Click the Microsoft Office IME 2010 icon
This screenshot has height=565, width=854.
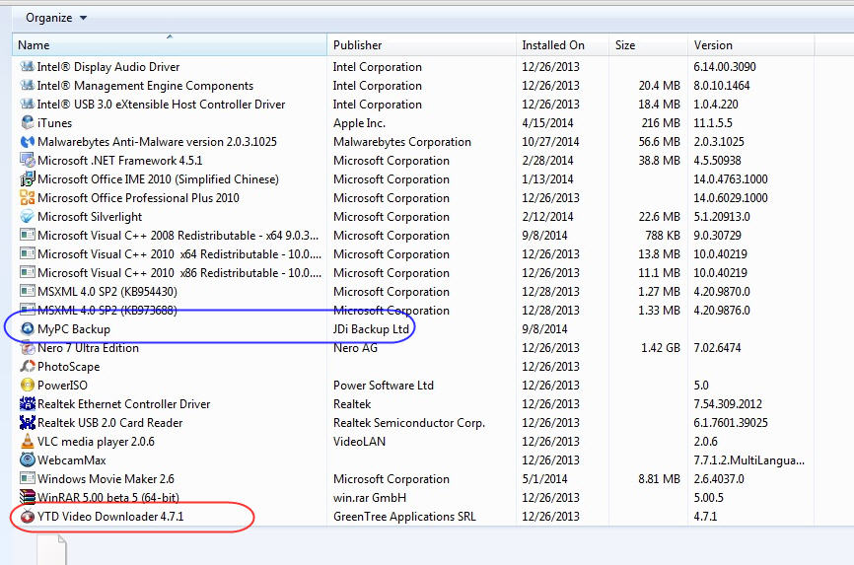28,178
